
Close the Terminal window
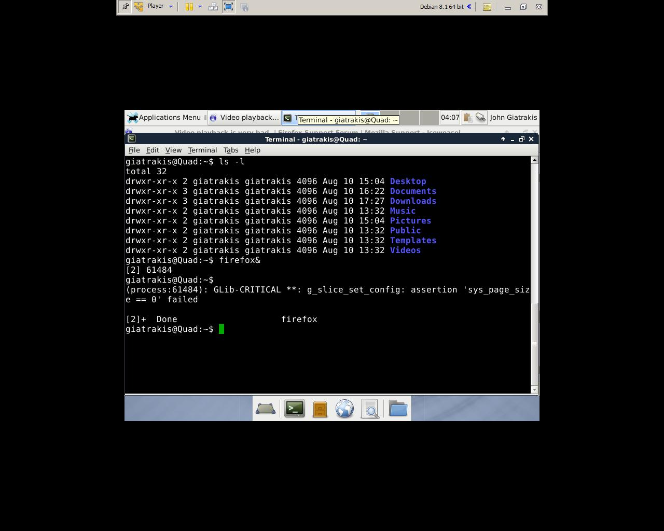click(531, 139)
